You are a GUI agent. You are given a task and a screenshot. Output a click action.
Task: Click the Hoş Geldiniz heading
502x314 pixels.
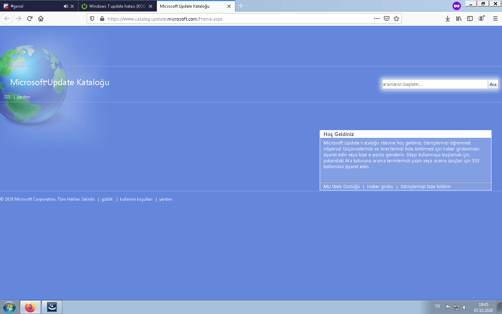coord(339,134)
